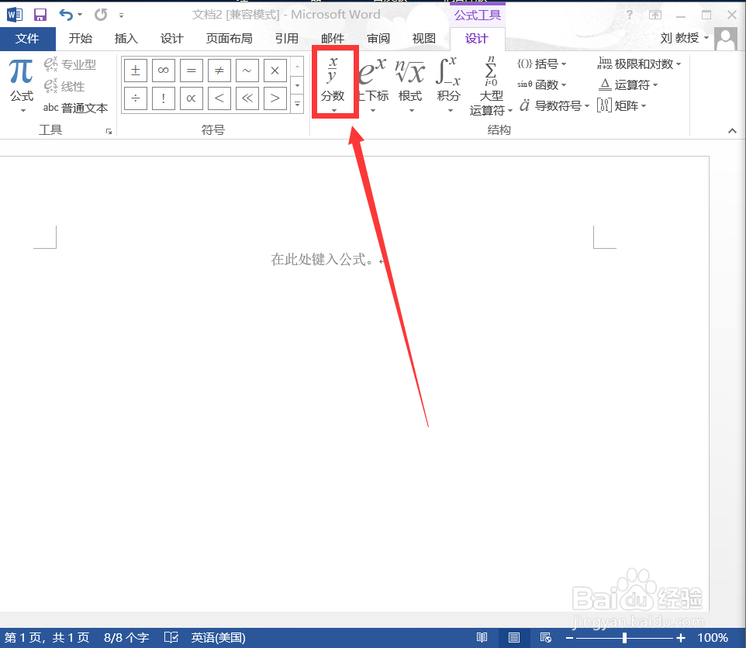Screen dimensions: 746x648
Task: Switch to the 插入 ribbon tab
Action: tap(126, 37)
